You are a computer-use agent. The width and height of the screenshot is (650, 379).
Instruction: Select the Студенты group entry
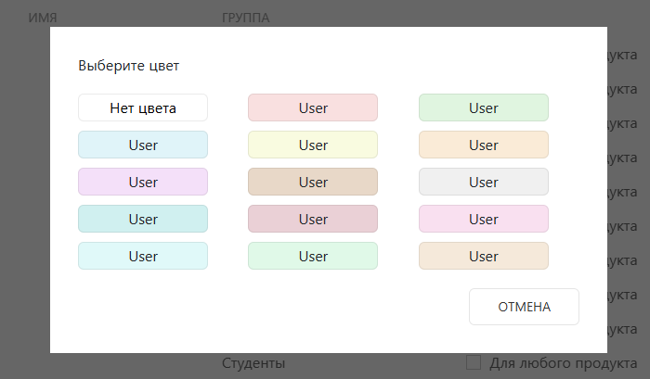point(253,363)
